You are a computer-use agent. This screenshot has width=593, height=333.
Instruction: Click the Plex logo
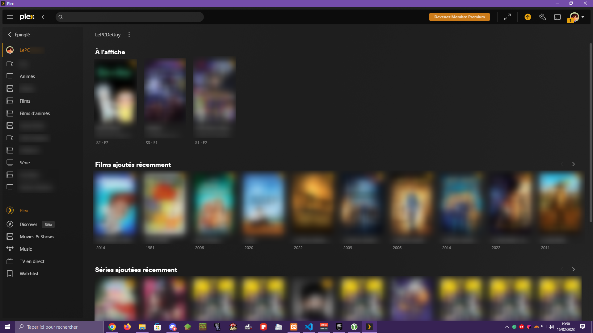[27, 17]
